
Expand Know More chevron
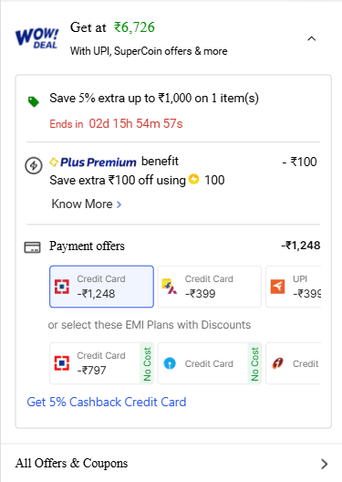(x=119, y=204)
